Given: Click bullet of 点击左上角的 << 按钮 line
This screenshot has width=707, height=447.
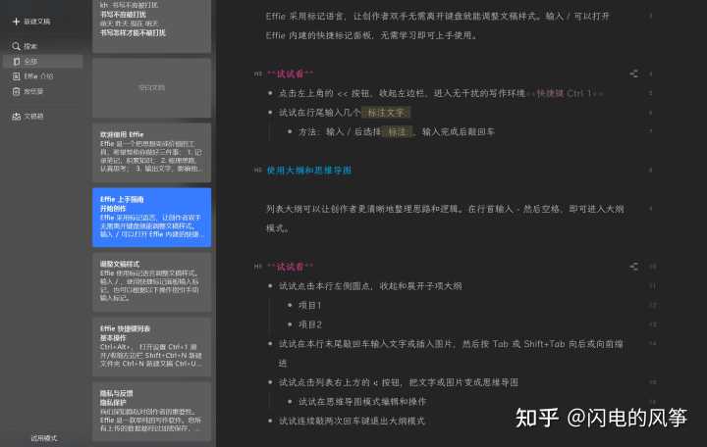Looking at the screenshot, I should coord(270,93).
